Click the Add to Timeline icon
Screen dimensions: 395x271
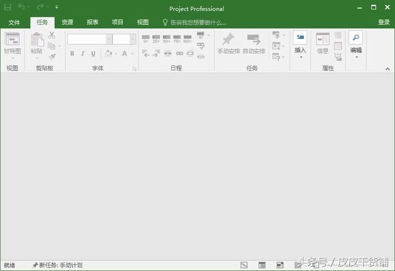pyautogui.click(x=338, y=57)
